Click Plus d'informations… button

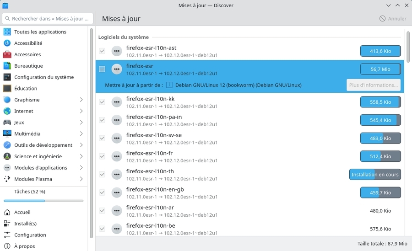coord(374,85)
